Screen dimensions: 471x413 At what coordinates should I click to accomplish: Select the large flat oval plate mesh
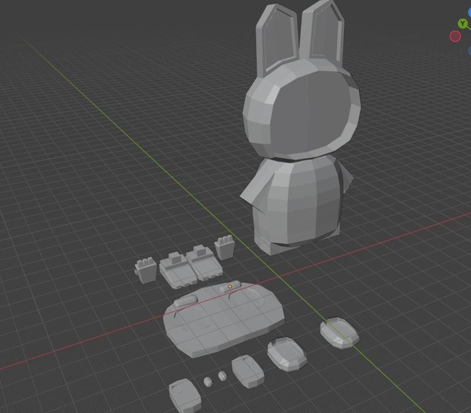click(x=224, y=319)
